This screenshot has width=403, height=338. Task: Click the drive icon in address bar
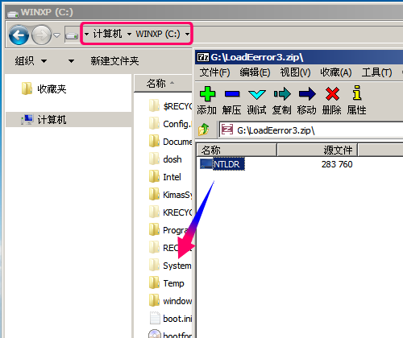[x=72, y=35]
